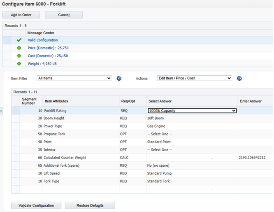Click the 2190.106342212 Enter Answer value
This screenshot has width=274, height=212.
click(252, 158)
